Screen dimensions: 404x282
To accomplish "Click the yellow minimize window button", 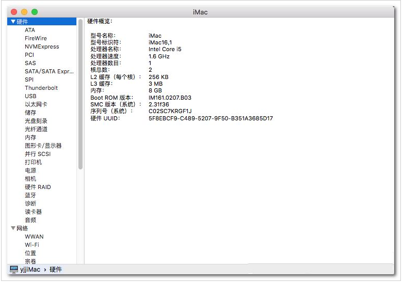I will (24, 11).
